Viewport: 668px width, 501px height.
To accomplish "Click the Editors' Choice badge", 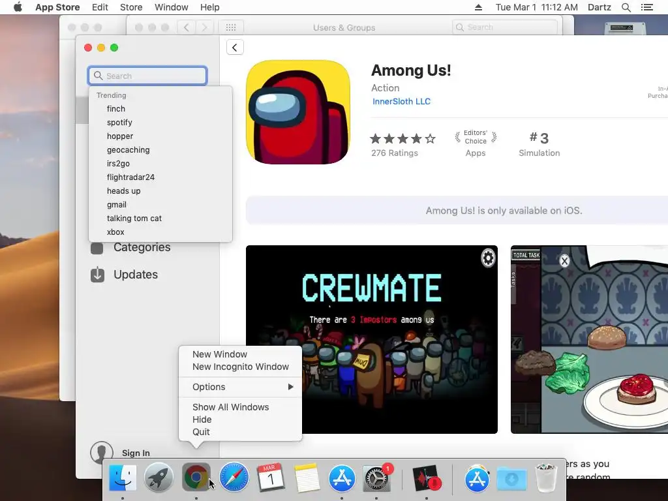I will [476, 137].
